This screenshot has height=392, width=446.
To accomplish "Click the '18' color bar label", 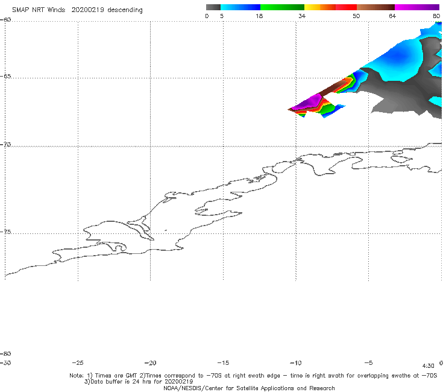I will (x=259, y=16).
